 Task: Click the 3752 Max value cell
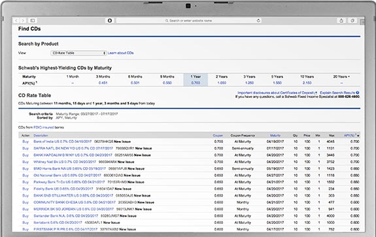click(330, 162)
